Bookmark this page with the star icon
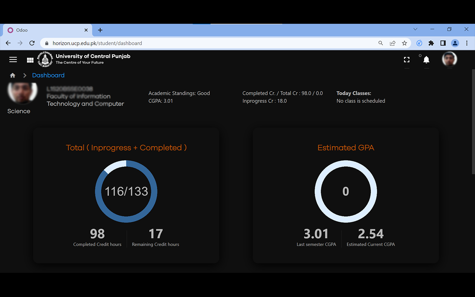475x297 pixels. [x=404, y=43]
